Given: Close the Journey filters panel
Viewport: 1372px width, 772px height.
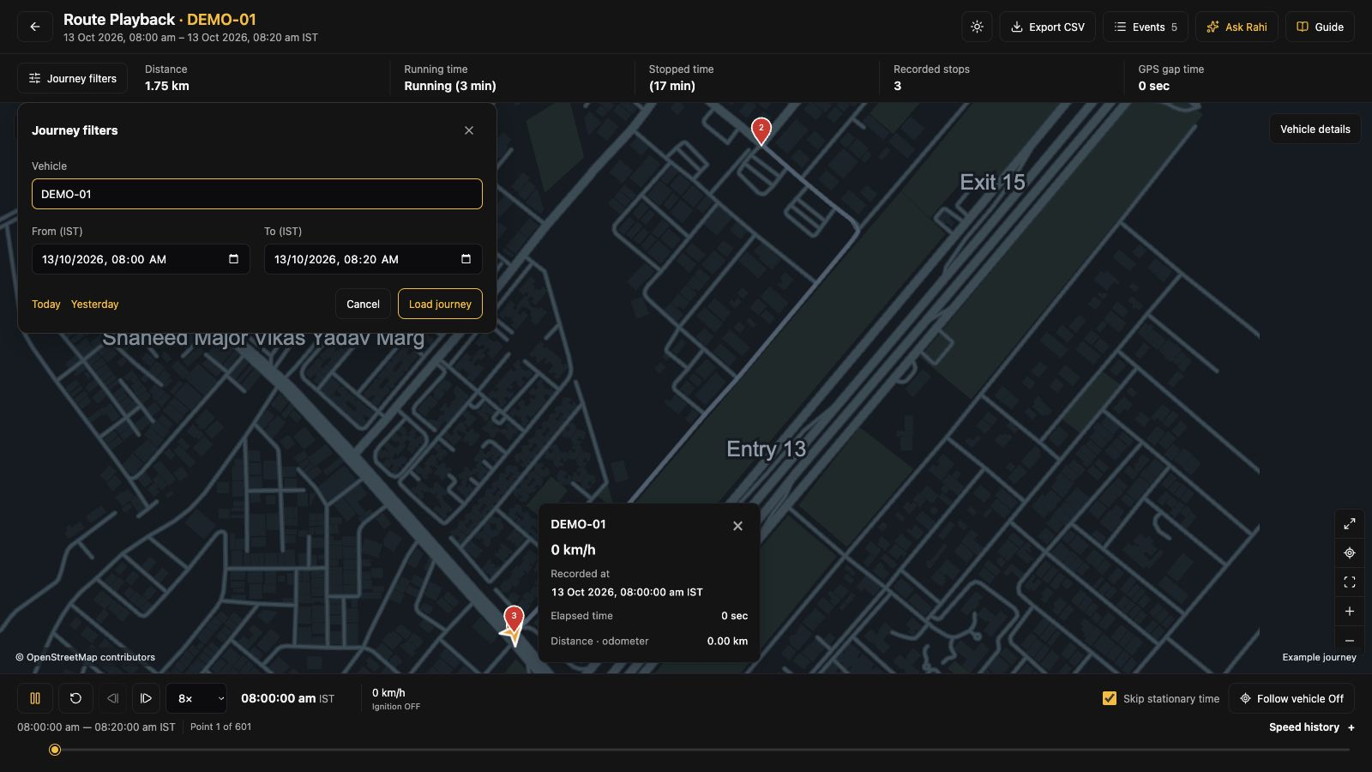Looking at the screenshot, I should [x=469, y=130].
